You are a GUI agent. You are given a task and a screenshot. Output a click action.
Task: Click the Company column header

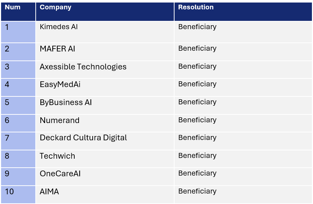(56, 7)
